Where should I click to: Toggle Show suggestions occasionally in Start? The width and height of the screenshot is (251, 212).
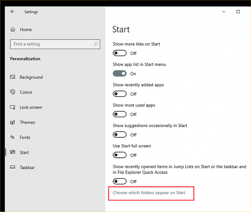120,135
